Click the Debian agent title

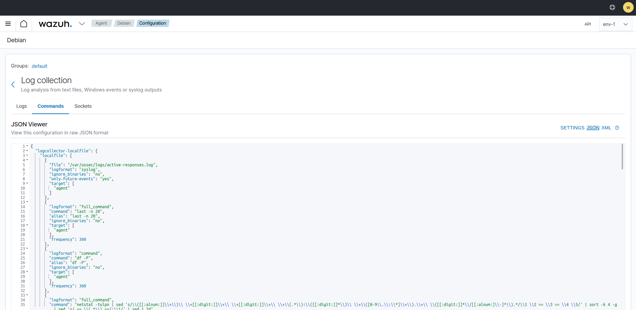click(16, 40)
